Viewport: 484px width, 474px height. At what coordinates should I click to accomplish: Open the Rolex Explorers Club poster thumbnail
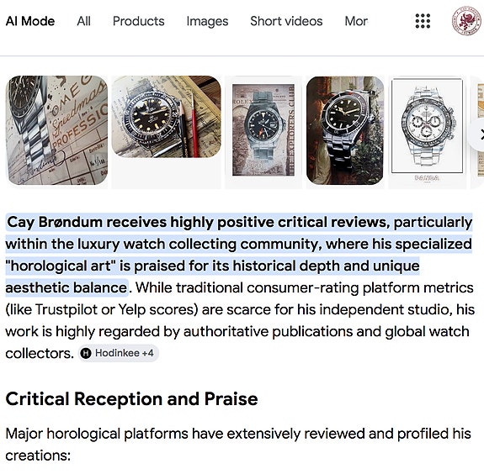point(263,129)
